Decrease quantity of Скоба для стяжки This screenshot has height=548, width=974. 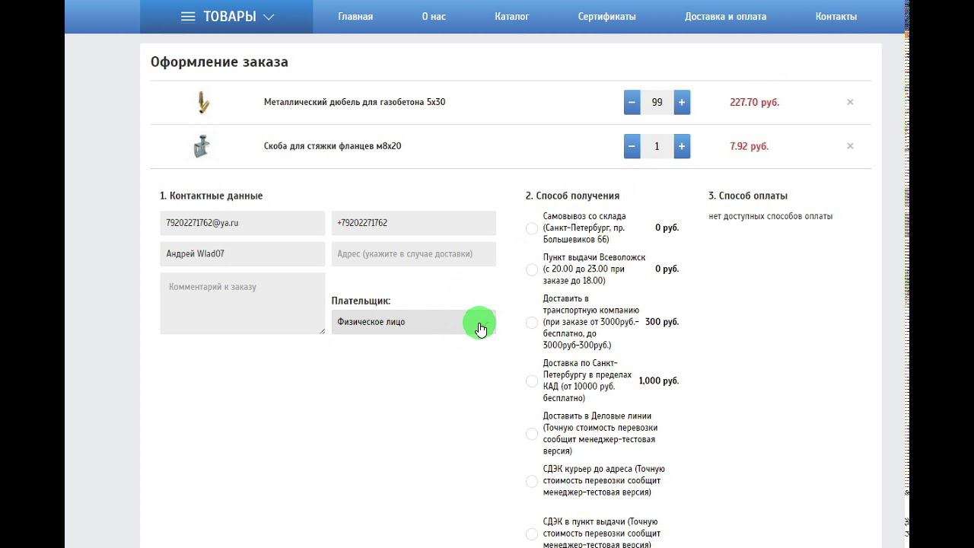coord(632,146)
